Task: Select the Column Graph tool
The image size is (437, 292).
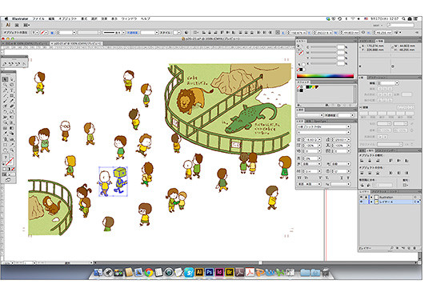Action: click(12, 138)
